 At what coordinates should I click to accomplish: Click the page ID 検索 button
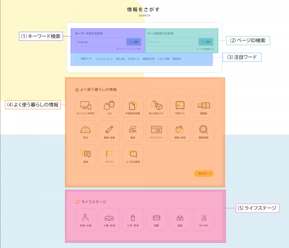pyautogui.click(x=206, y=42)
